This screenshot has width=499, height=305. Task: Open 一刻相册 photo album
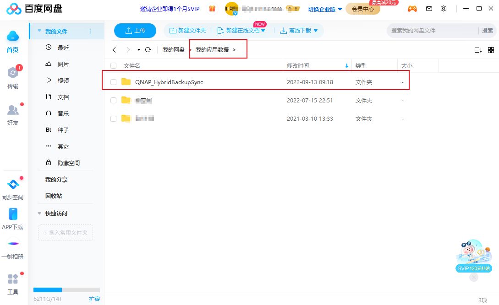click(12, 249)
